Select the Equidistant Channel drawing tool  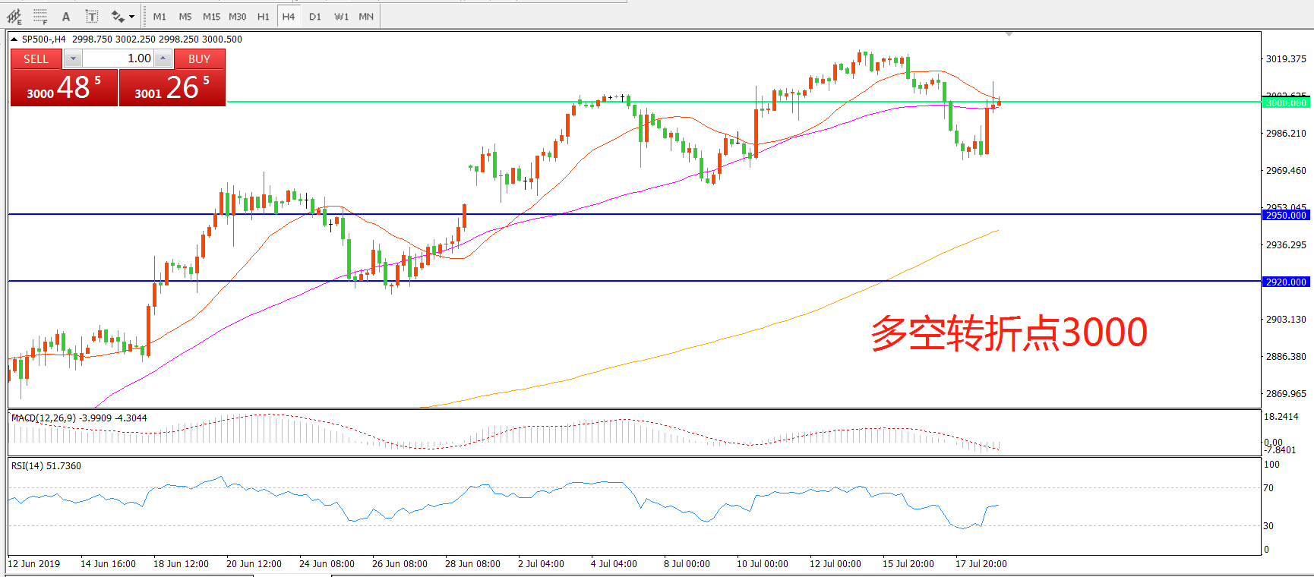[14, 16]
